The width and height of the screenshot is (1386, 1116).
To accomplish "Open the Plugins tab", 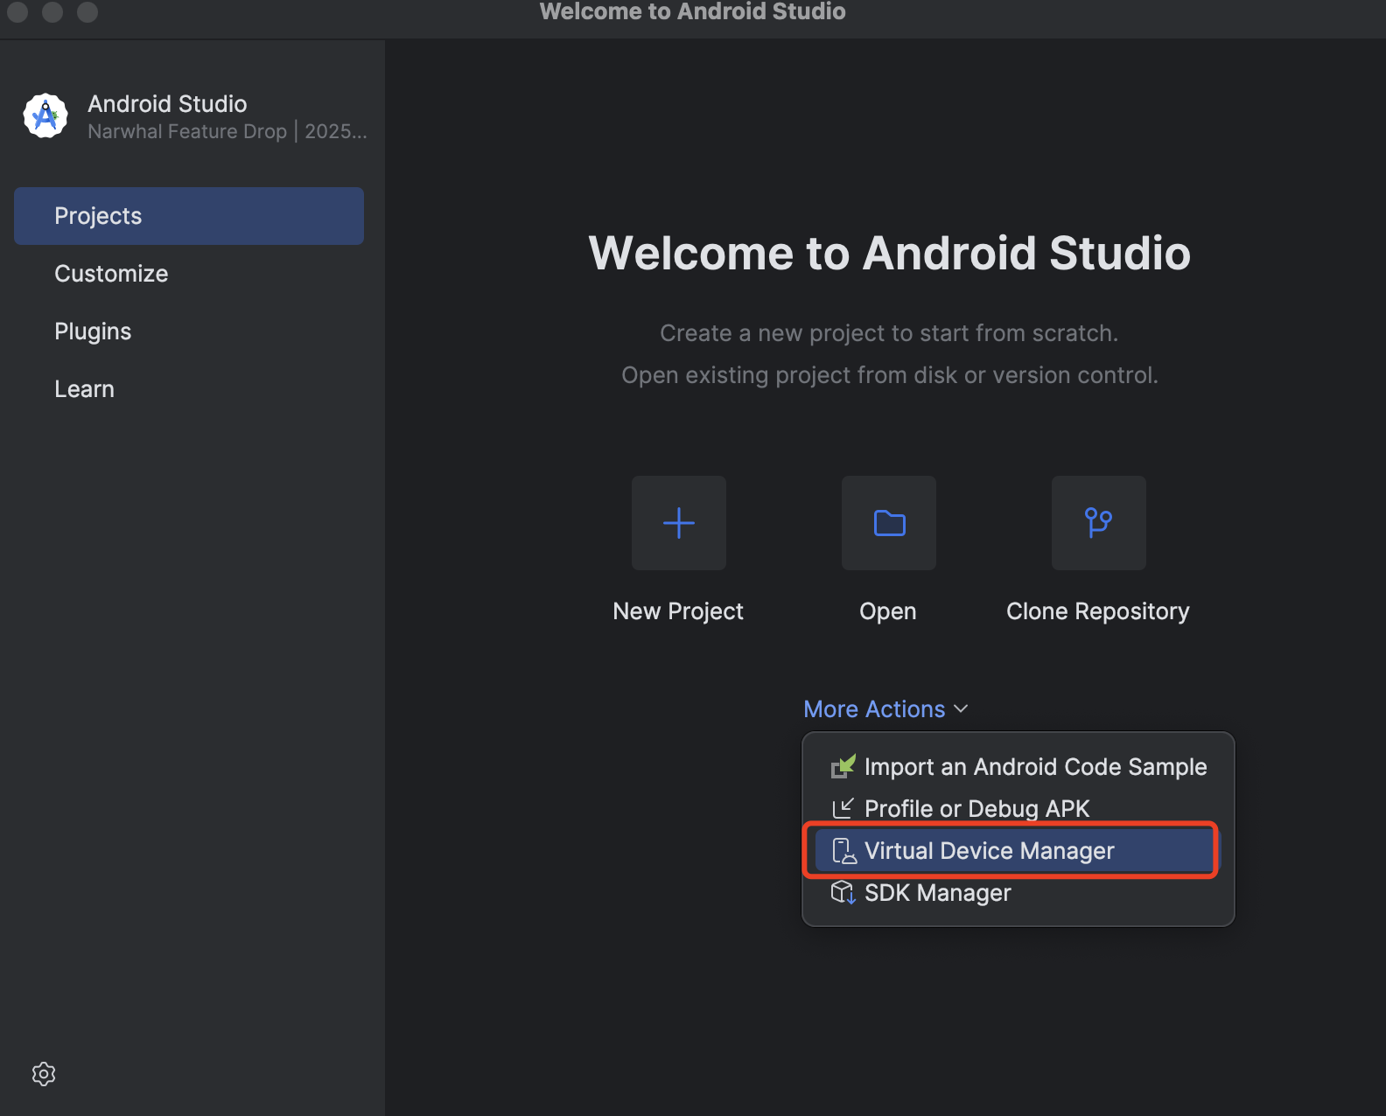I will tap(189, 331).
